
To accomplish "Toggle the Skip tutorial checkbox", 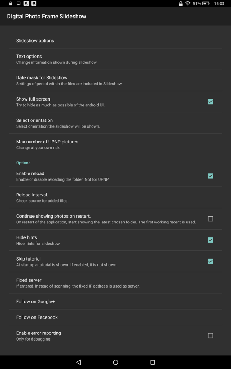I will click(x=210, y=261).
